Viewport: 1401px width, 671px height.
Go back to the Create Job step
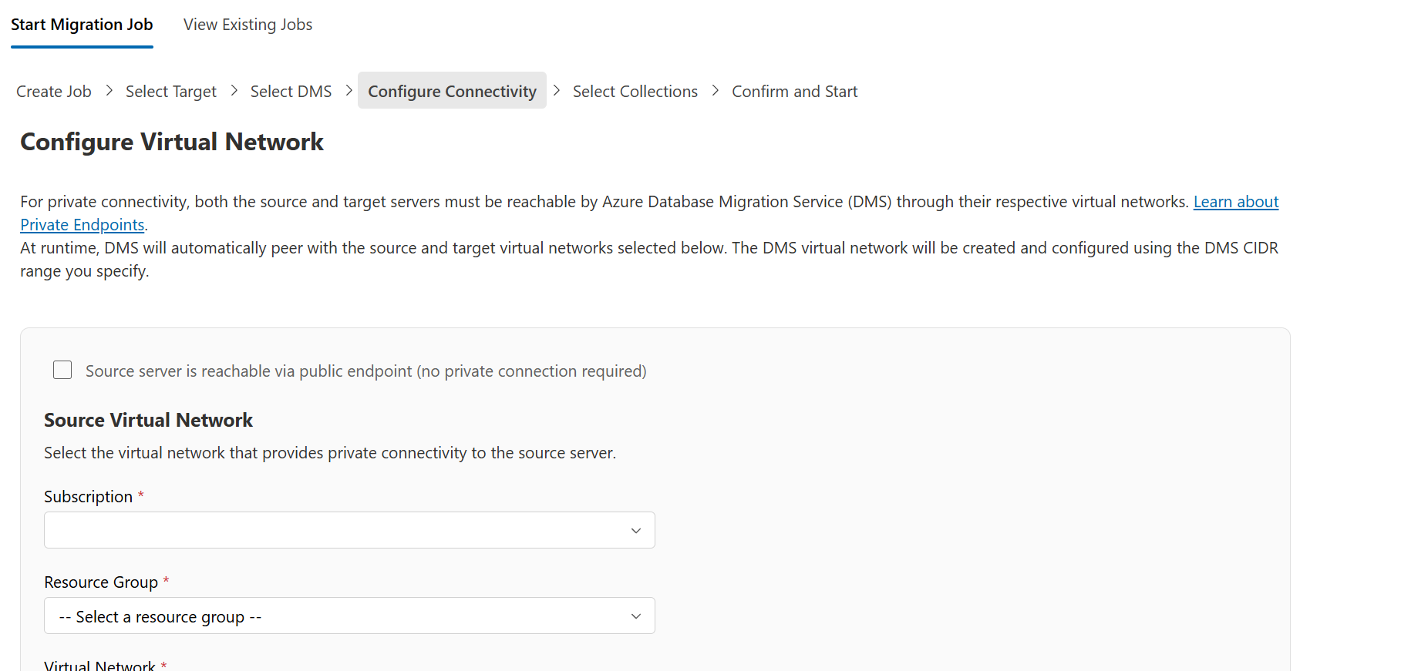[x=54, y=92]
